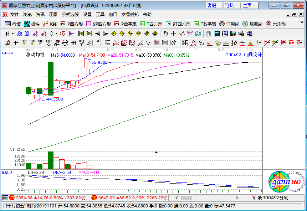Viewport: 307px width, 211px height.
Task: Select the n² spacing tool
Action: pyautogui.click(x=82, y=43)
